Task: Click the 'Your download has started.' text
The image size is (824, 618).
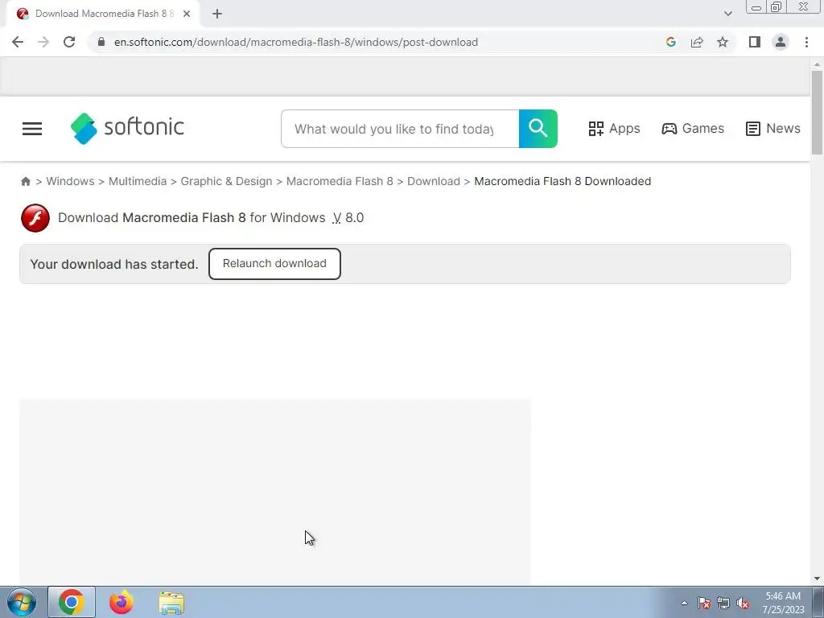Action: point(114,264)
